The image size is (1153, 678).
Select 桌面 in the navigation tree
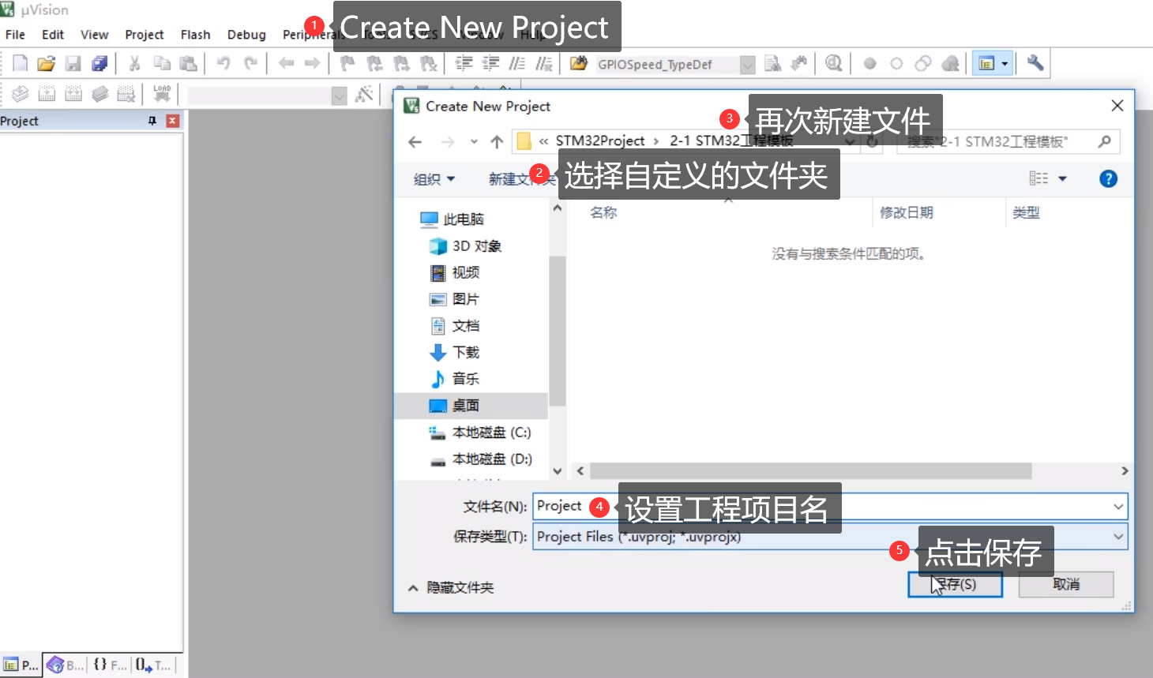(471, 406)
